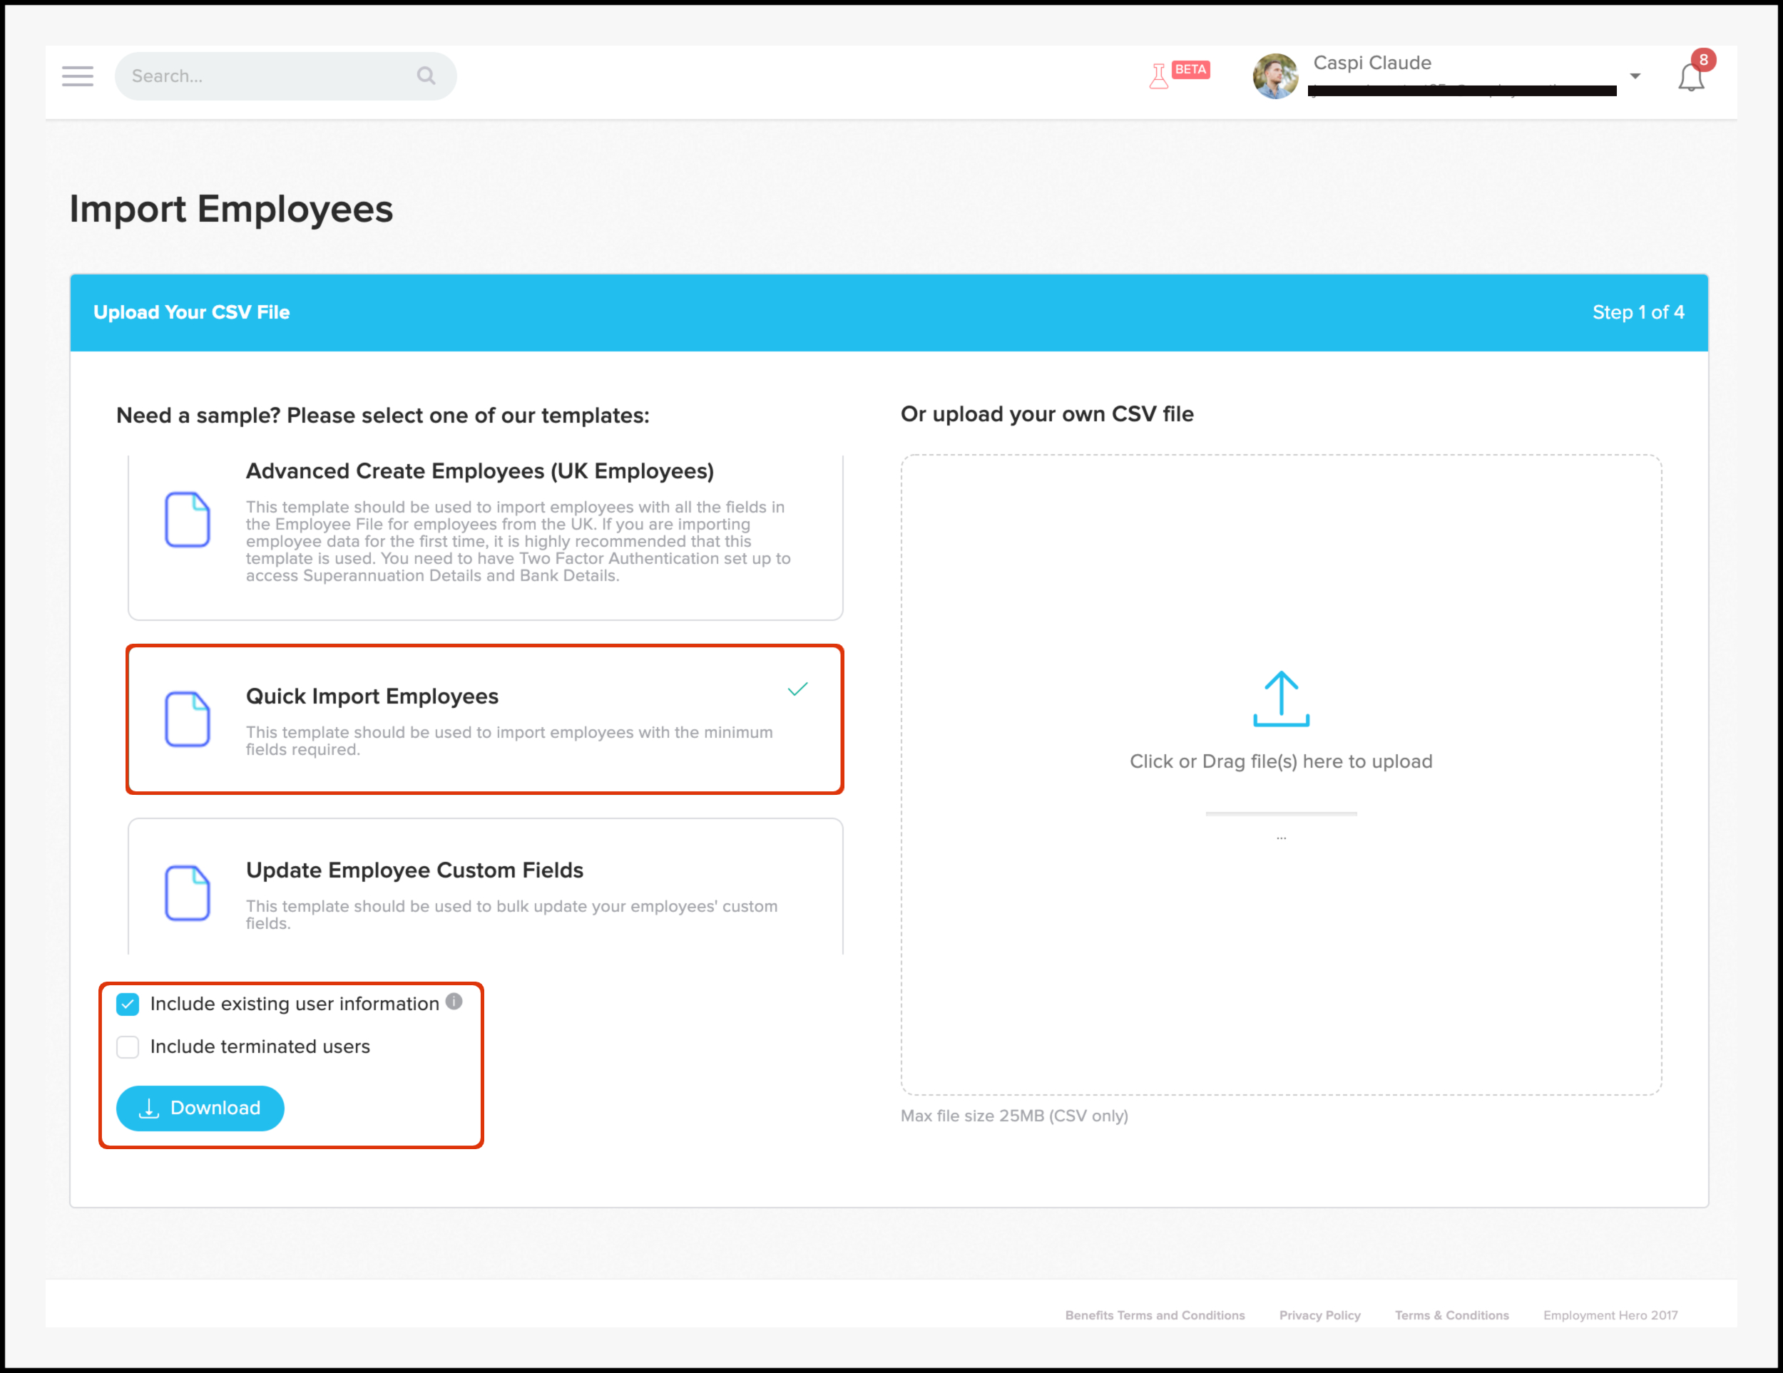
Task: Open the Terms & Conditions link
Action: [1451, 1315]
